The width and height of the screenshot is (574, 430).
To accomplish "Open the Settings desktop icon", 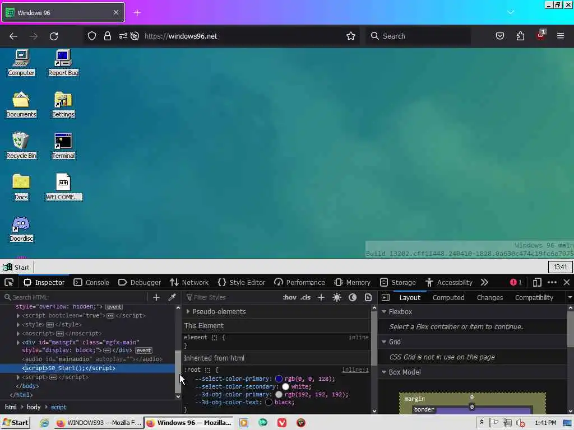I will tap(63, 104).
